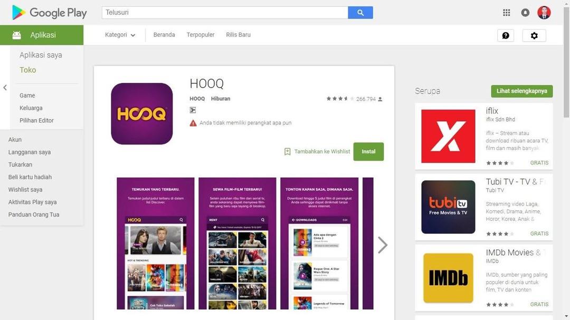Click the HOOQ app icon
The width and height of the screenshot is (570, 320).
point(142,114)
